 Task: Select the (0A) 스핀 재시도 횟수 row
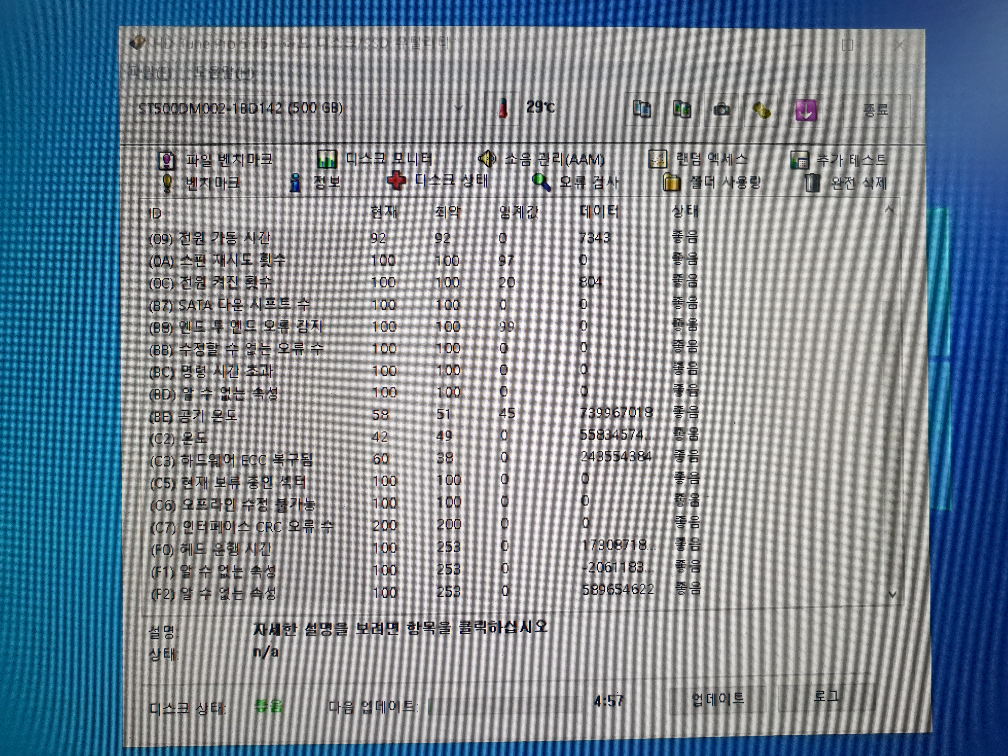click(424, 260)
